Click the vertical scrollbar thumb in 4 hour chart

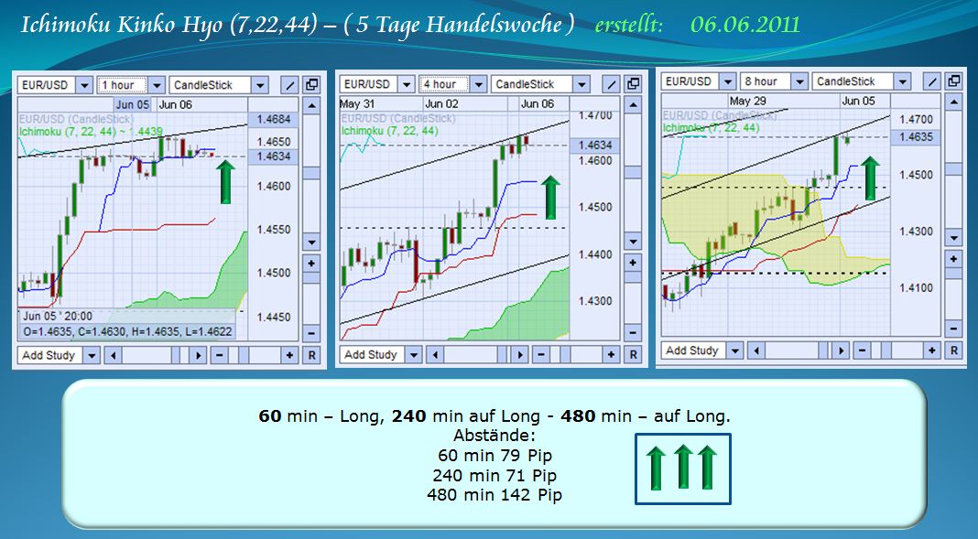[633, 173]
